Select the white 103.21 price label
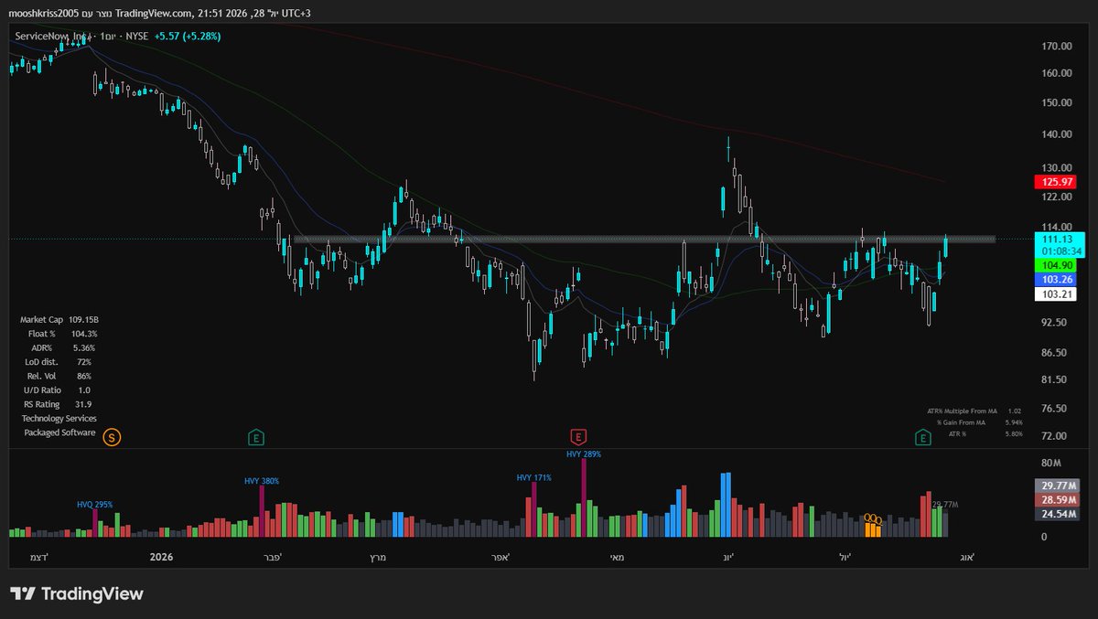 1056,293
